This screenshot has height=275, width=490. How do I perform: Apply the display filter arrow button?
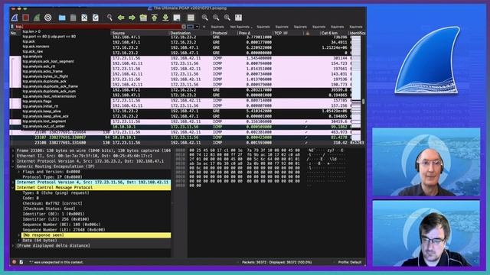190,27
